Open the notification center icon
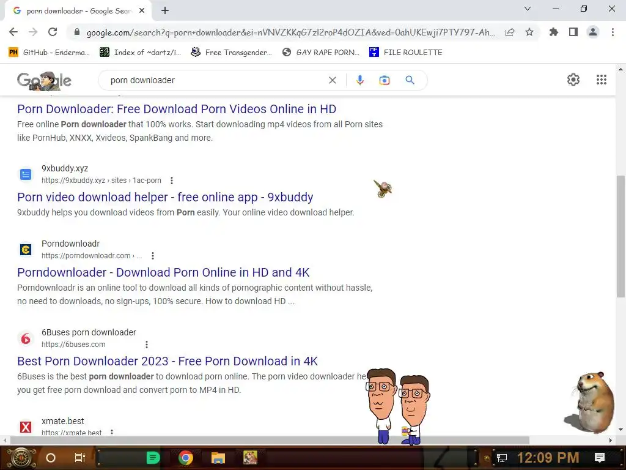 600,457
